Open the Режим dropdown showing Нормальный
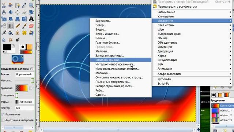 coord(24,74)
